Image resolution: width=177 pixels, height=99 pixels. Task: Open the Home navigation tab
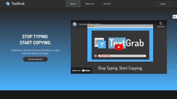coord(73,4)
